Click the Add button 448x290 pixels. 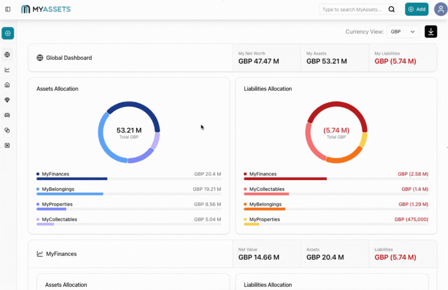(417, 9)
